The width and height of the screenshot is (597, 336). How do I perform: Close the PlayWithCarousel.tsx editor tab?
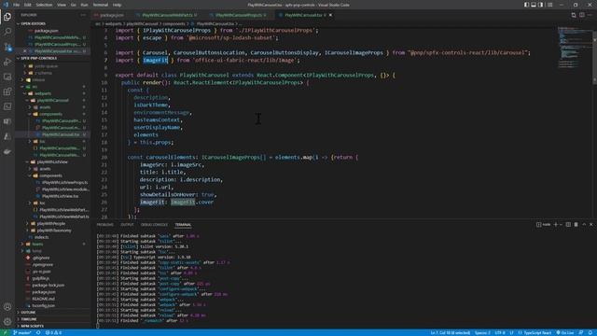click(330, 15)
